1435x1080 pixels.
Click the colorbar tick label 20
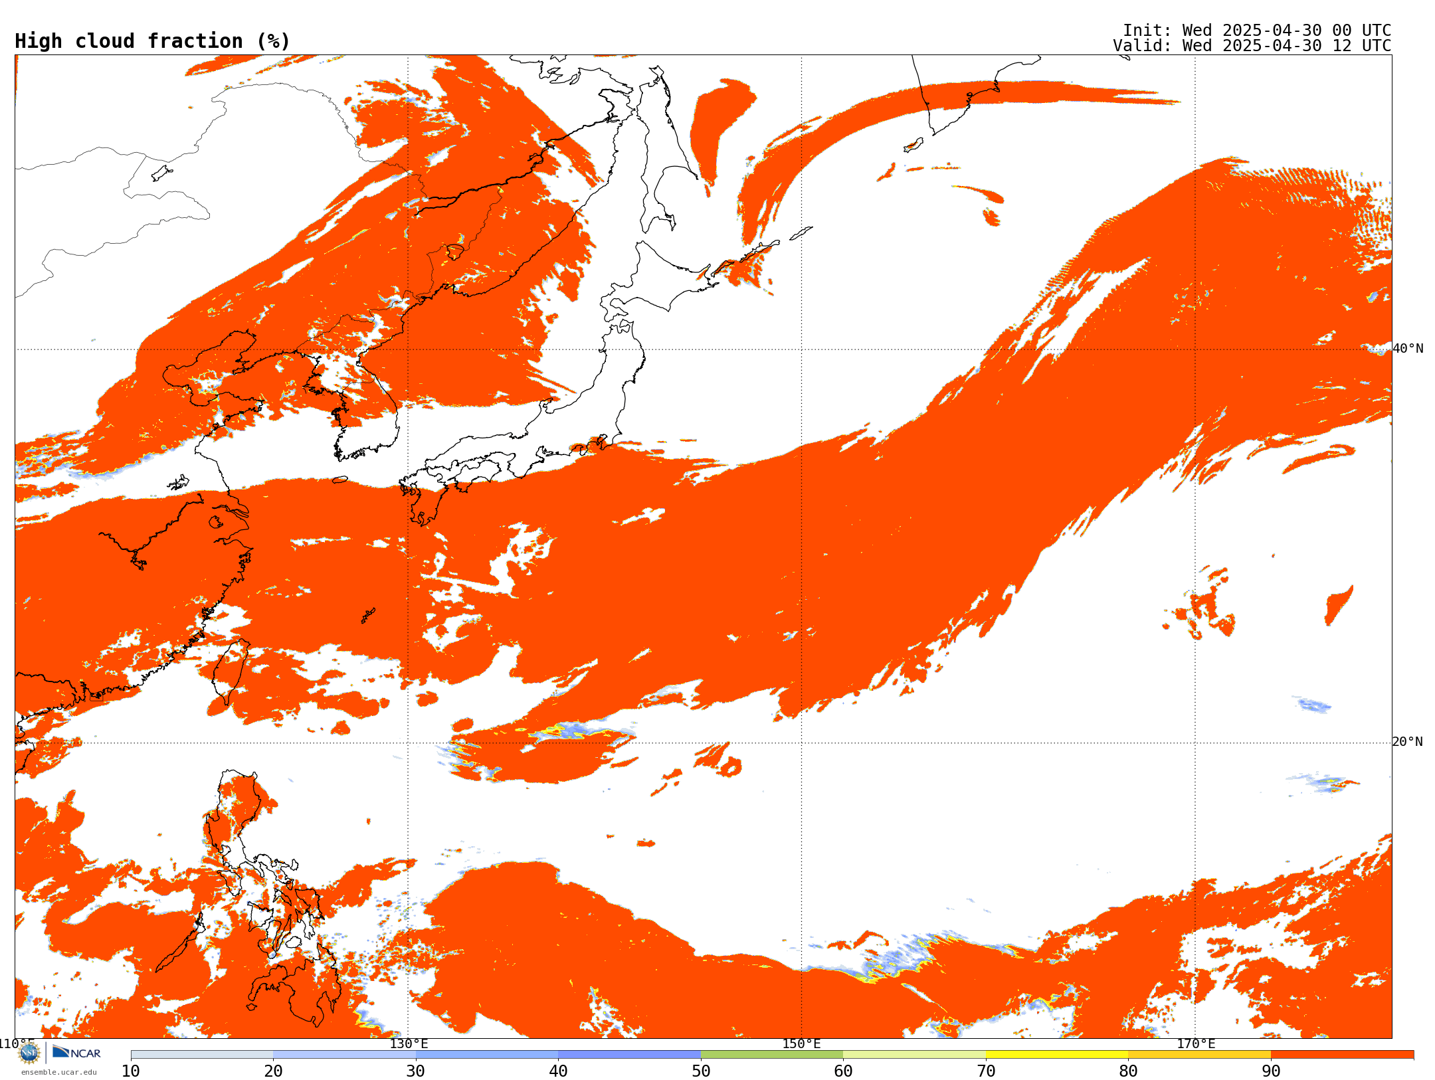click(273, 1071)
